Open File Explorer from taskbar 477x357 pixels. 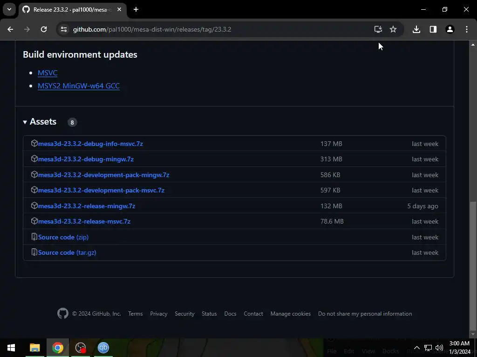[34, 348]
